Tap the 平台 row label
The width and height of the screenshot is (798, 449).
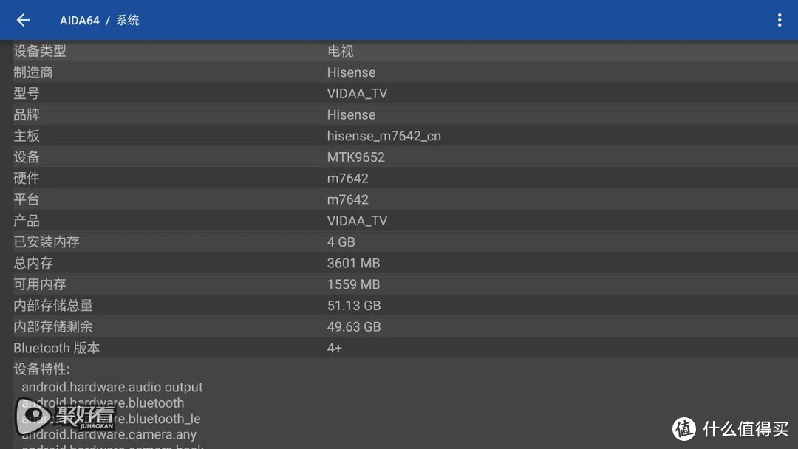[27, 199]
